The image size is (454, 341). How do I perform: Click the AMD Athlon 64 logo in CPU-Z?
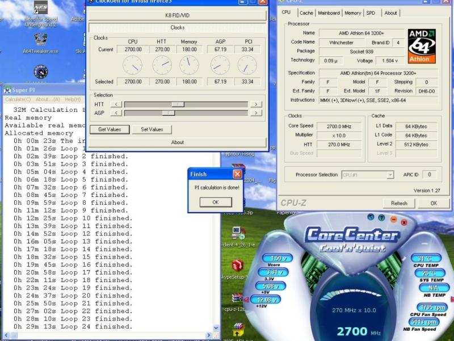pyautogui.click(x=422, y=46)
